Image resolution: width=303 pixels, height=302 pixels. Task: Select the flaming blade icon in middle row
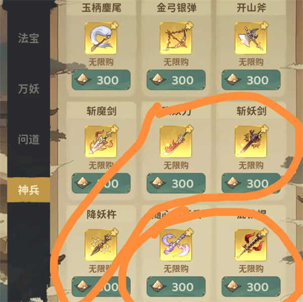tap(176, 142)
